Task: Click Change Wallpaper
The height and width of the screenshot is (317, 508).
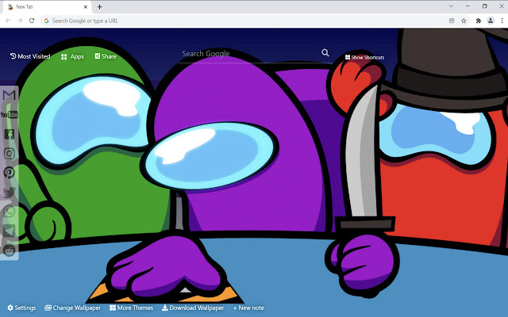Action: point(72,307)
